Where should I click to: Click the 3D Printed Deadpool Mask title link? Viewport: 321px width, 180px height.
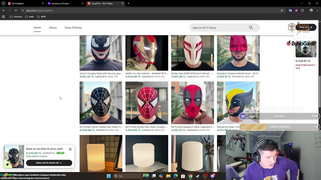click(x=193, y=127)
